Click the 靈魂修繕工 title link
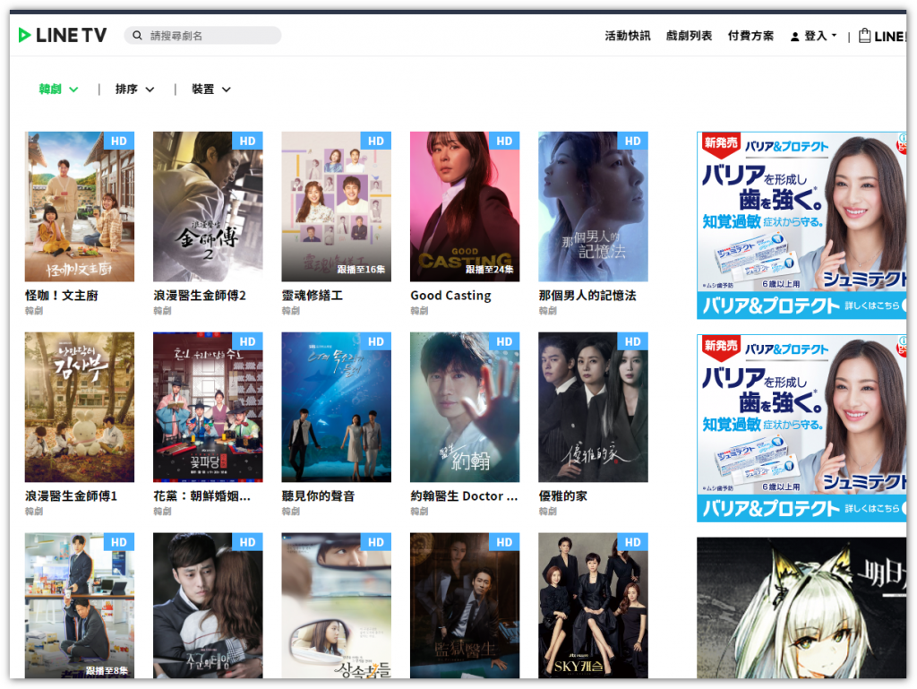 pos(313,296)
